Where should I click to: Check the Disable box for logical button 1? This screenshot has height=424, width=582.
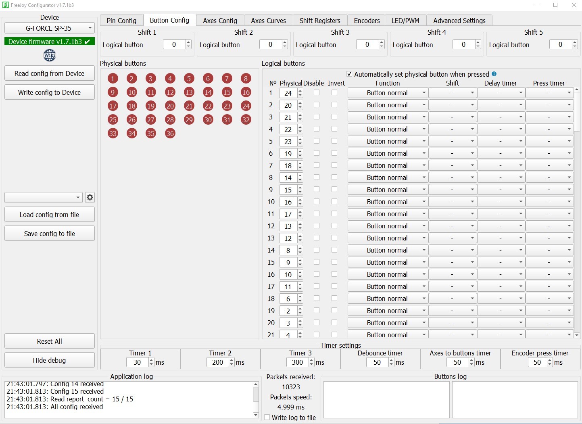(317, 93)
